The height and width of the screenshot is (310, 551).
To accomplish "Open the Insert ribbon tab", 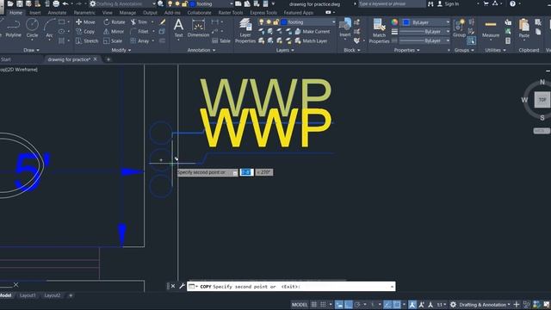I will tap(35, 13).
